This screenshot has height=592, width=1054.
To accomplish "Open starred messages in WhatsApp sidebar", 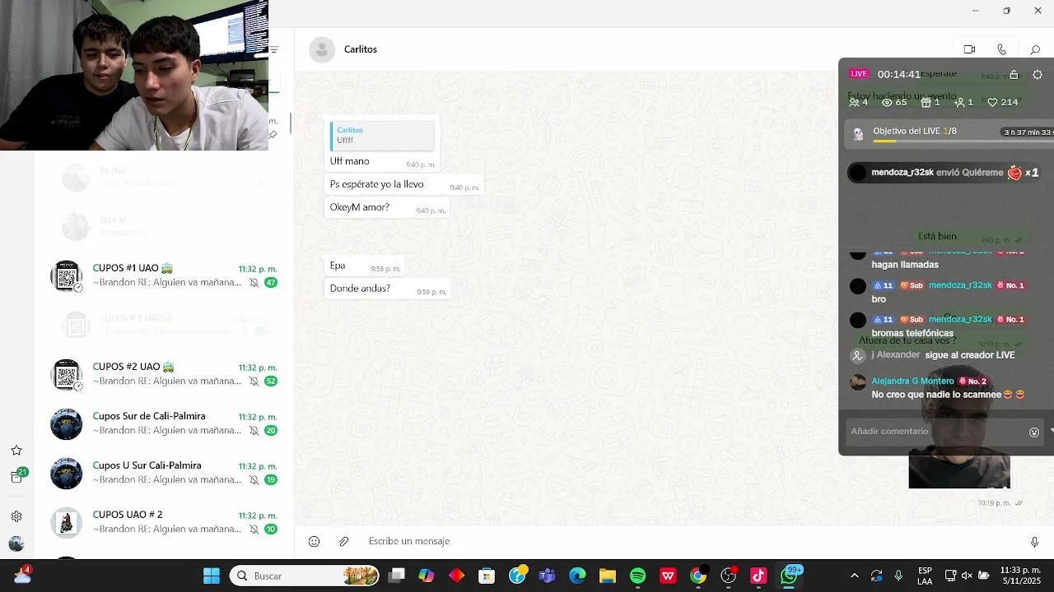I will pos(16,450).
